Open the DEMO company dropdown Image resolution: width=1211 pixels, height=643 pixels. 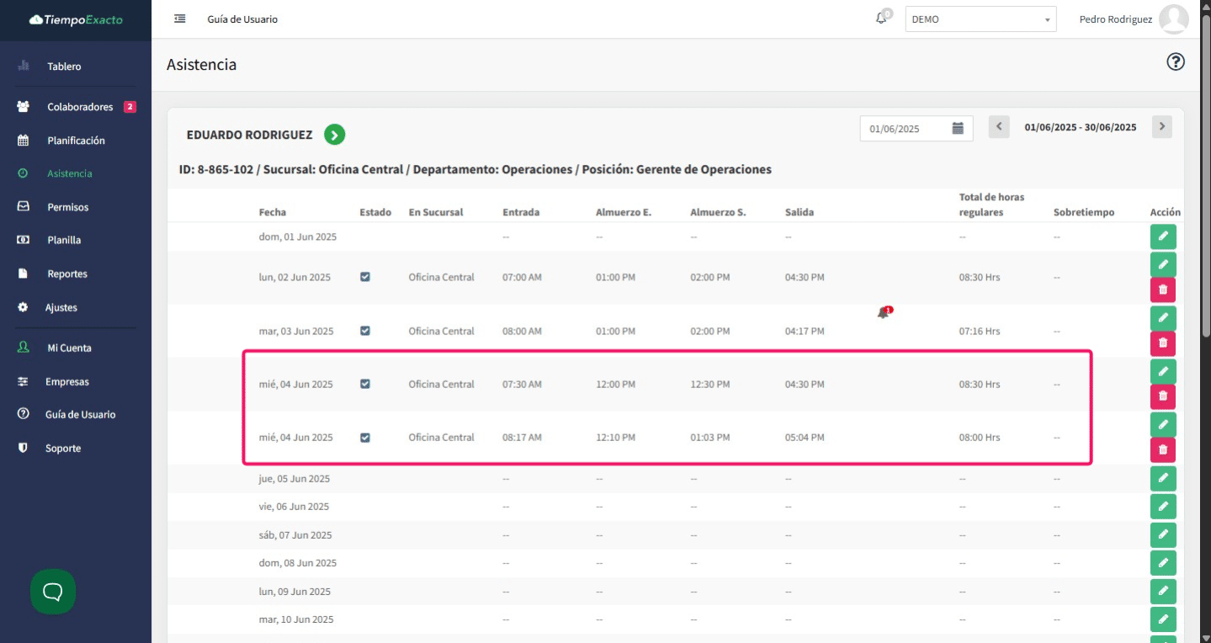(980, 19)
